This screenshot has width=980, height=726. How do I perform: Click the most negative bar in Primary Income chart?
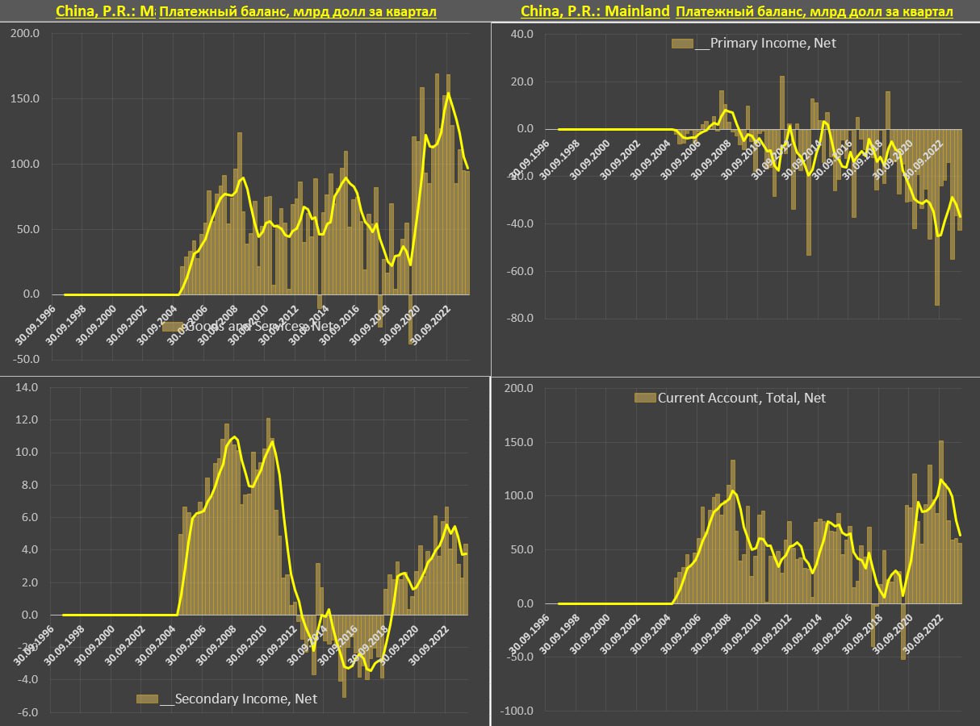pyautogui.click(x=937, y=217)
